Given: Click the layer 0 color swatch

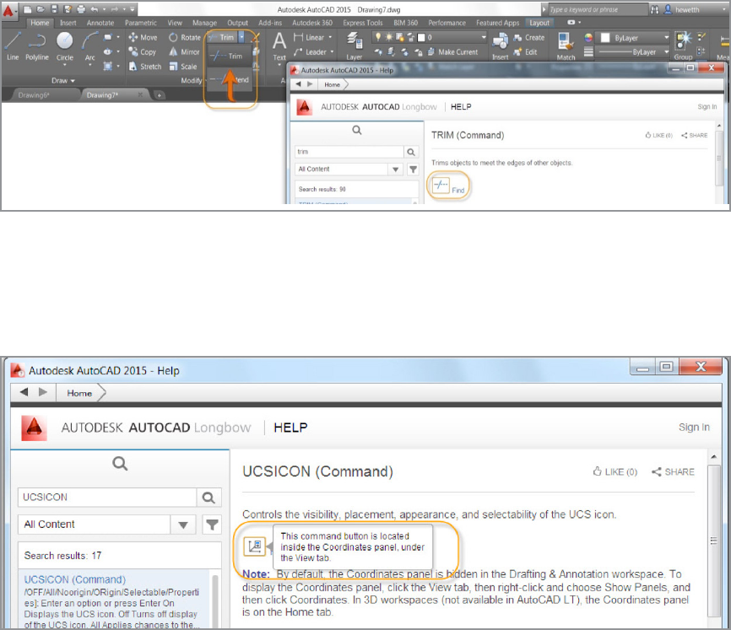Looking at the screenshot, I should click(421, 37).
